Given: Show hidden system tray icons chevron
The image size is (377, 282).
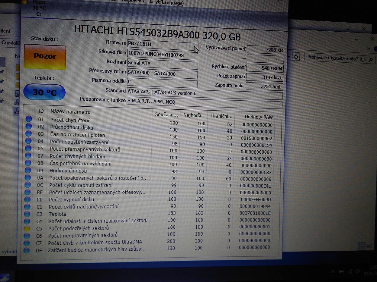Looking at the screenshot, I should coord(333,272).
